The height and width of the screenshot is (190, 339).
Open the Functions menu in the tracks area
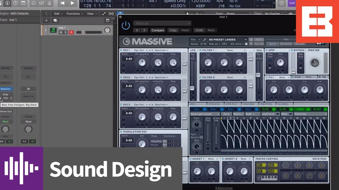tap(75, 14)
